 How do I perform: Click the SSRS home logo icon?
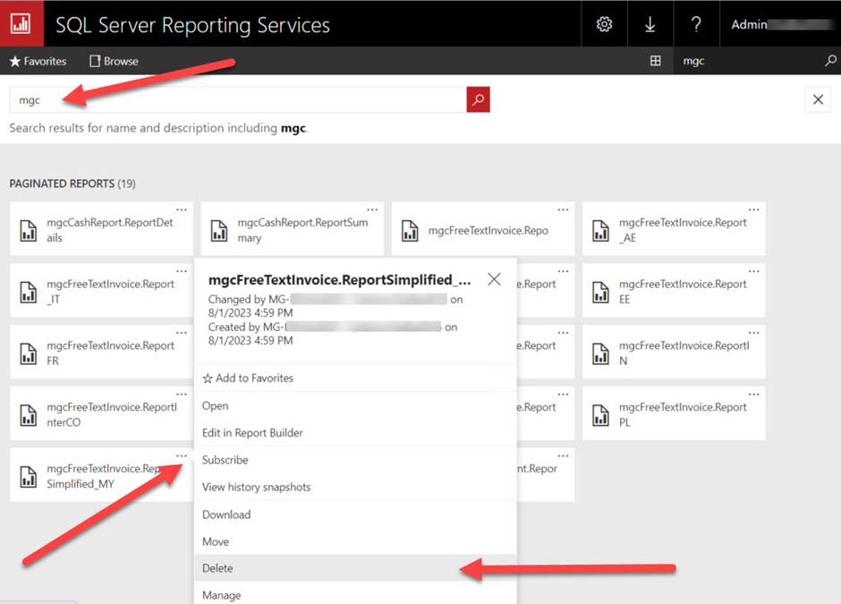pos(21,23)
